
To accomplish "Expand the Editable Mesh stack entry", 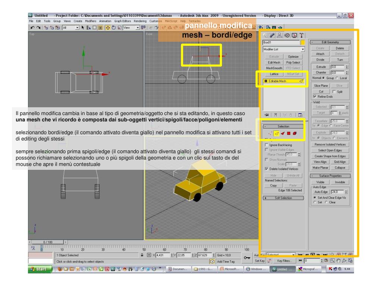I will coord(266,81).
